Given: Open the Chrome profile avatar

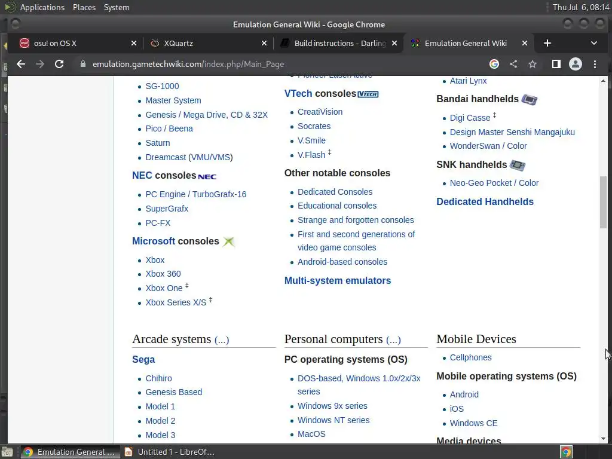Looking at the screenshot, I should coord(576,64).
